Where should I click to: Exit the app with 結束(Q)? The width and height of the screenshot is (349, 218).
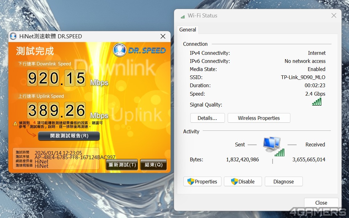point(153,165)
